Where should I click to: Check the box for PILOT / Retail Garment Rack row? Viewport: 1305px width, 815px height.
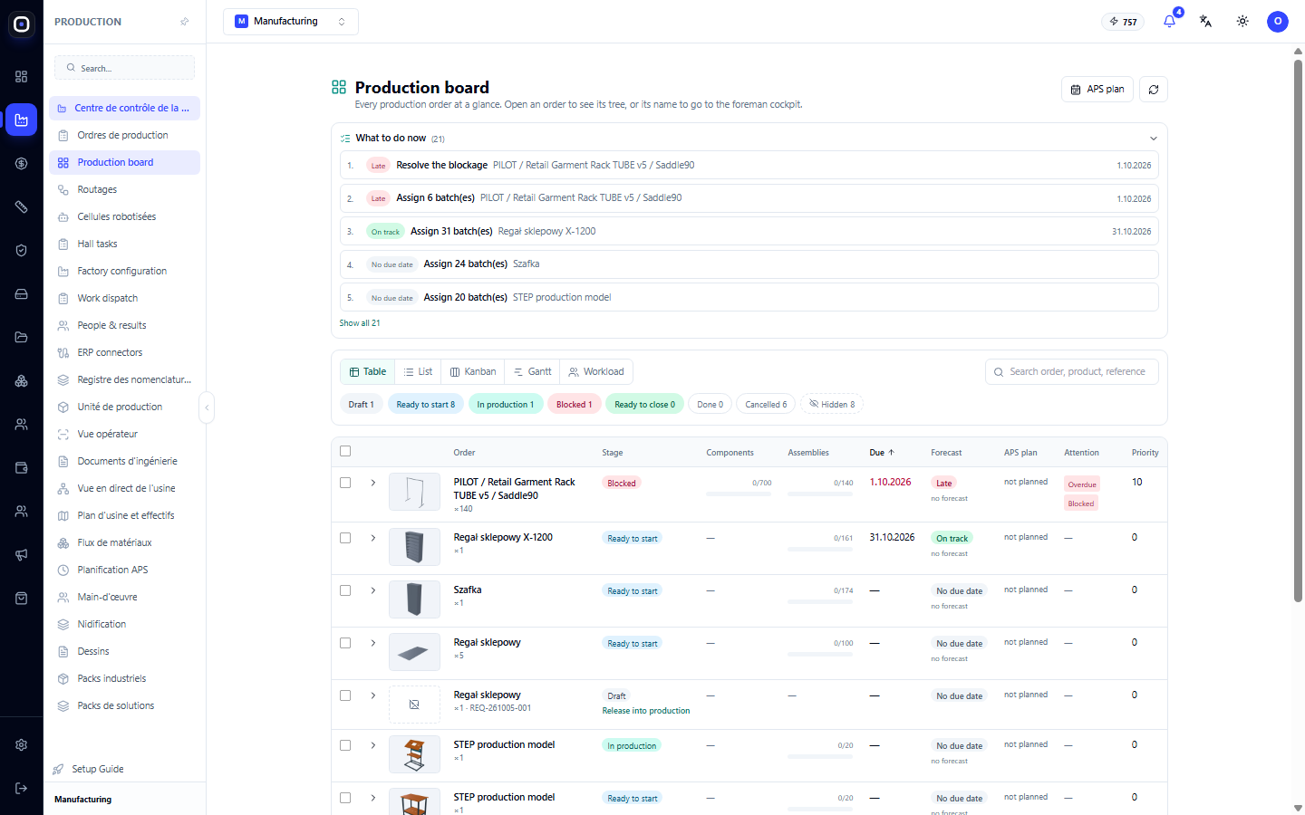click(x=345, y=483)
